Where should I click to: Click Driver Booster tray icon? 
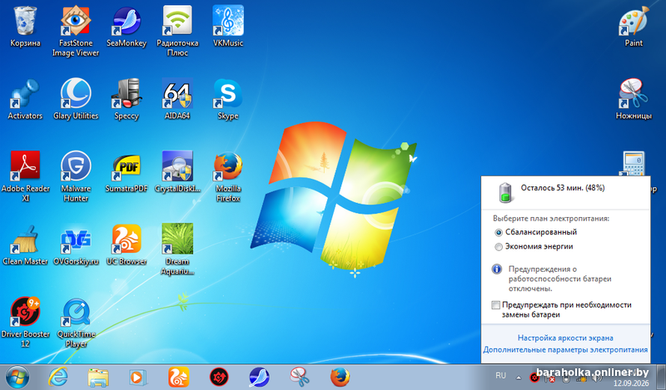[534, 378]
